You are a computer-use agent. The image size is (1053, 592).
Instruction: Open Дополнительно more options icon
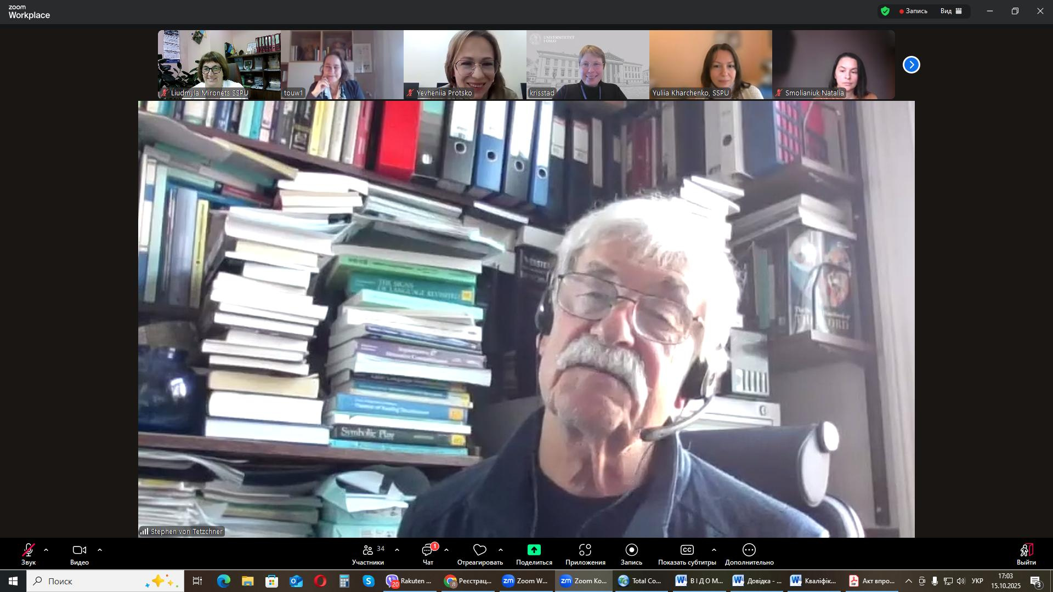point(749,550)
